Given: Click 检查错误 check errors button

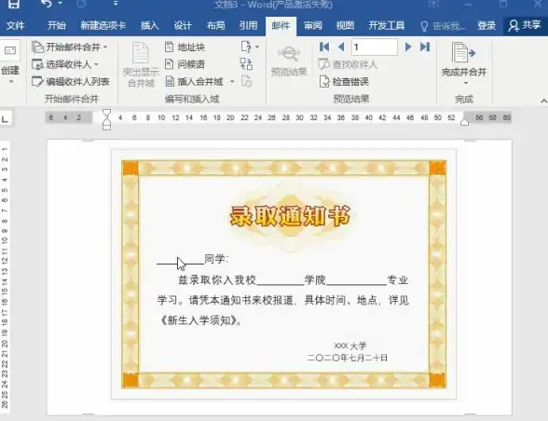Looking at the screenshot, I should click(344, 82).
